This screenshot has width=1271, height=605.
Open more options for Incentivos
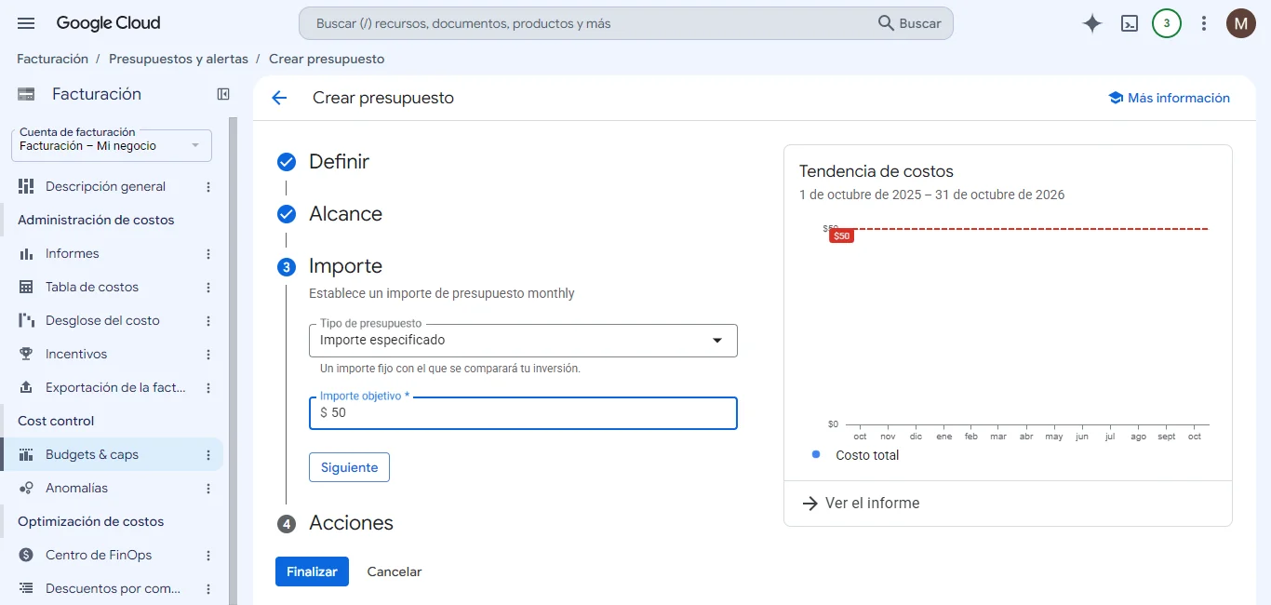(208, 355)
